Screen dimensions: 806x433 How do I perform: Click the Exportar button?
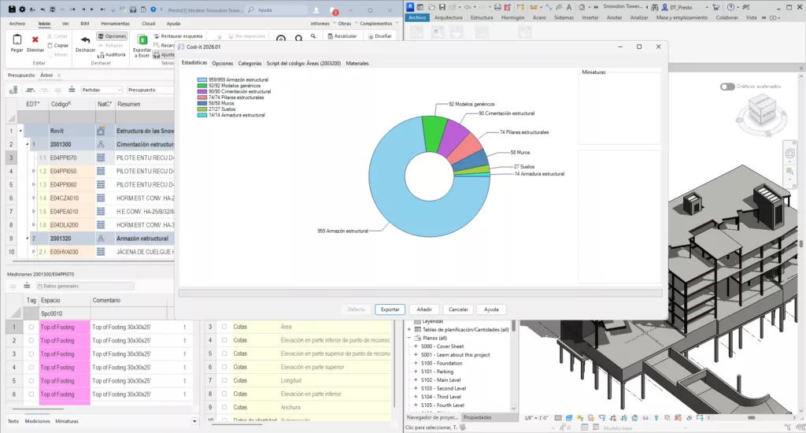click(390, 309)
